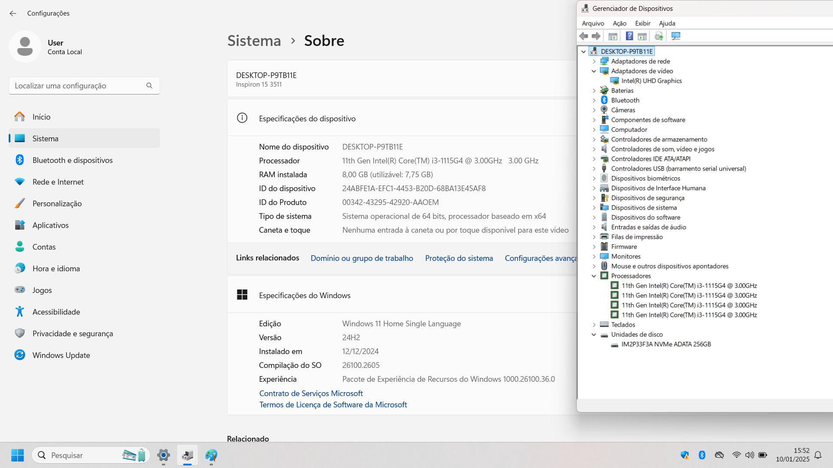Screen dimensions: 833x468
Task: Open Contrato de Serviços Microsoft link
Action: pos(311,393)
